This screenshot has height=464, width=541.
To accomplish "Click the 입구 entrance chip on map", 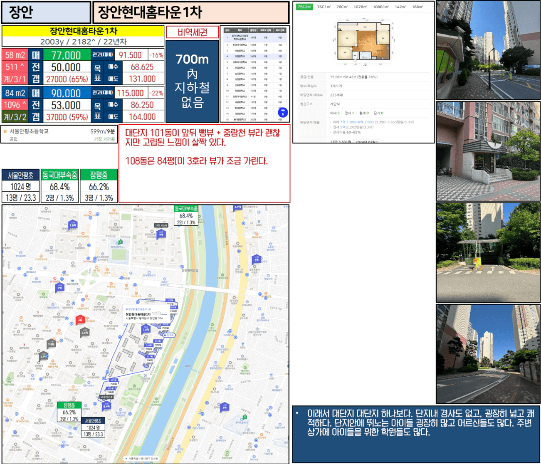I will [x=169, y=335].
